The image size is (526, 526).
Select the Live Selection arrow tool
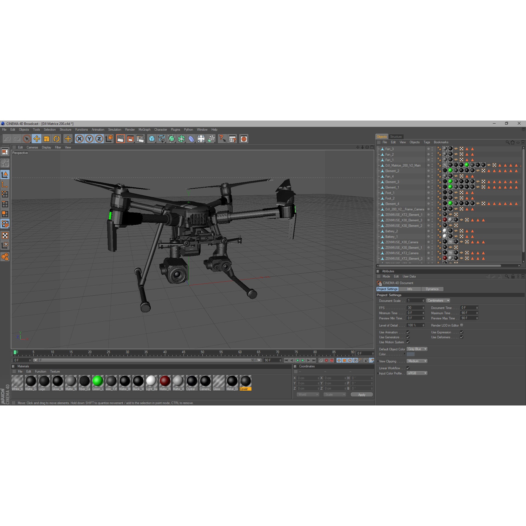[x=27, y=139]
